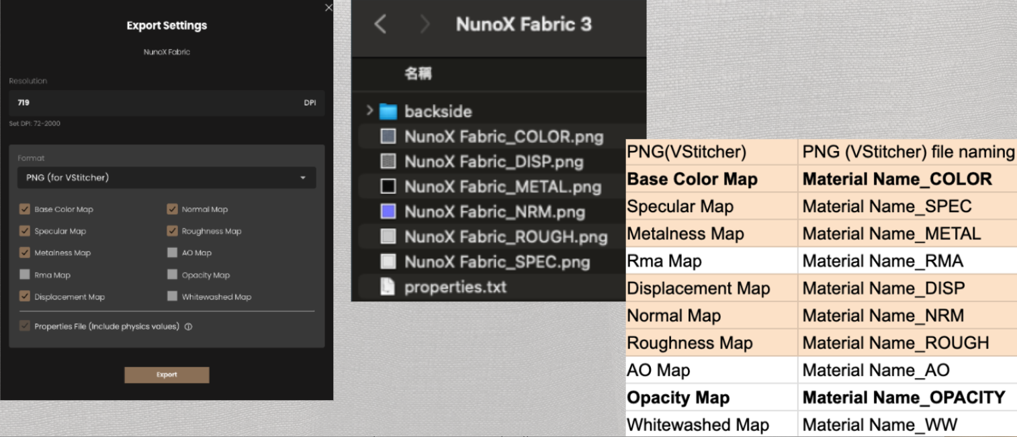Click the NunoX Fabric_DISP.png file icon

click(388, 161)
